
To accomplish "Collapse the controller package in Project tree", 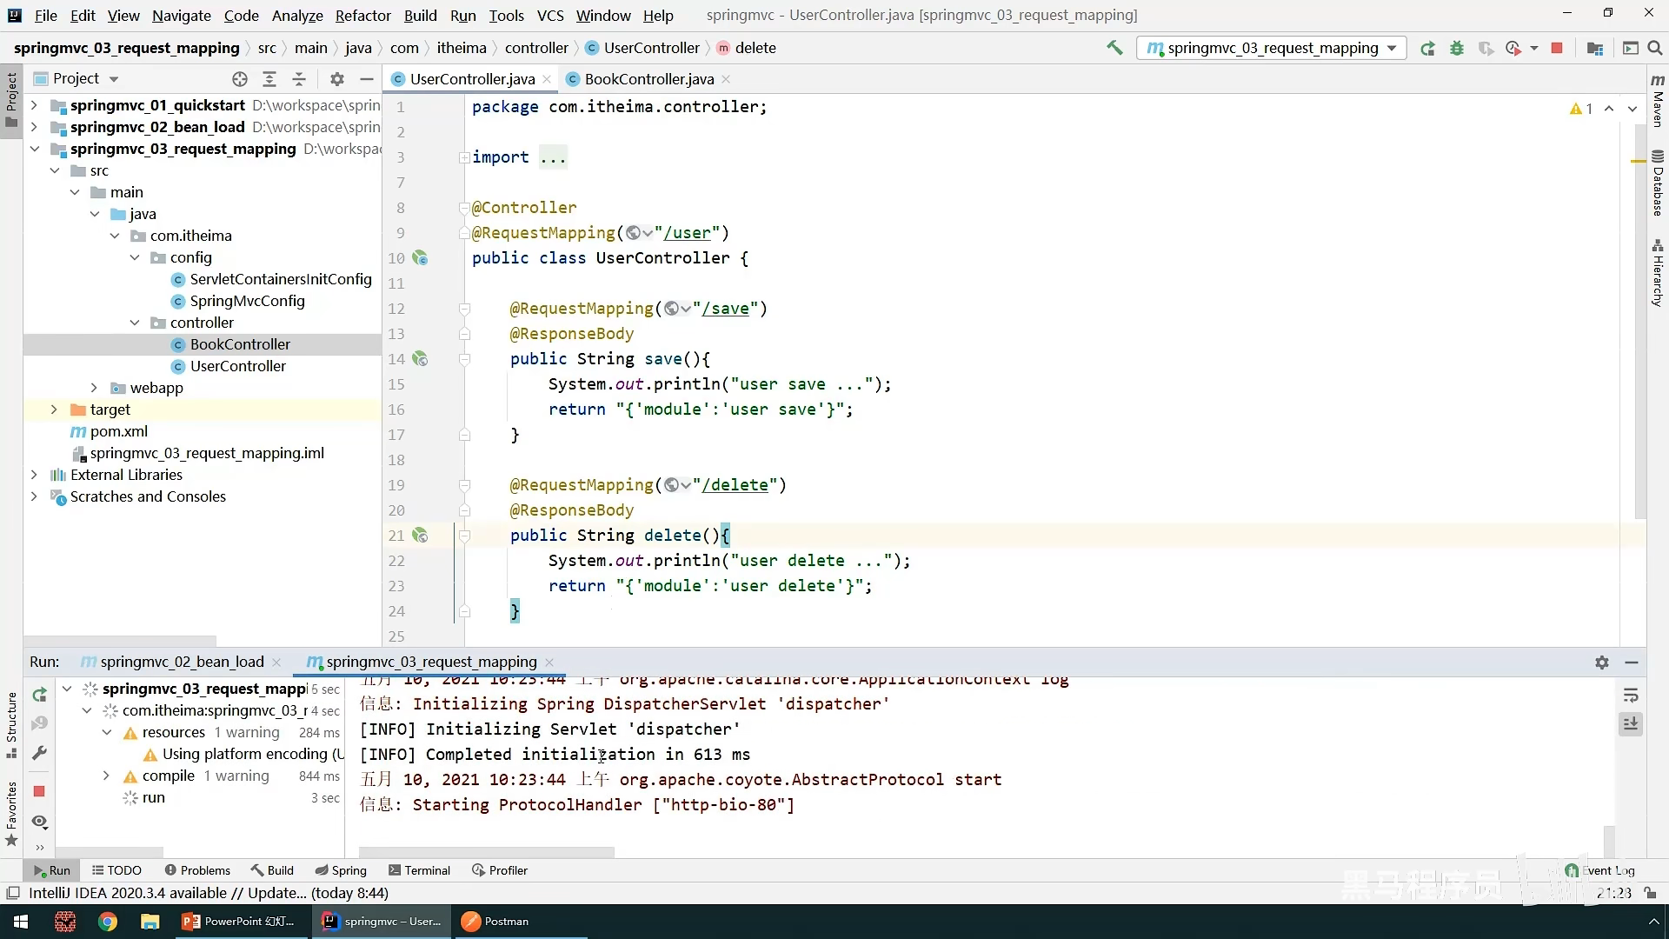I will 135,323.
